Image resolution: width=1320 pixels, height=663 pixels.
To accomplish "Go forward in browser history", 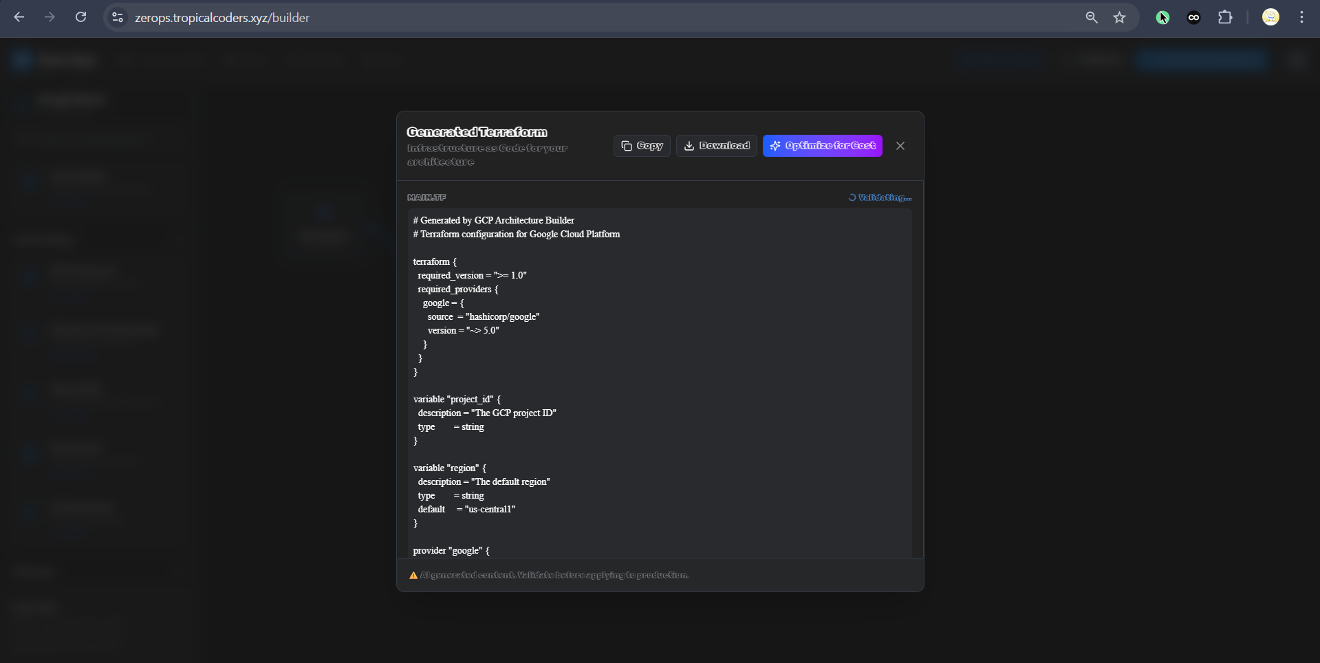I will [50, 17].
